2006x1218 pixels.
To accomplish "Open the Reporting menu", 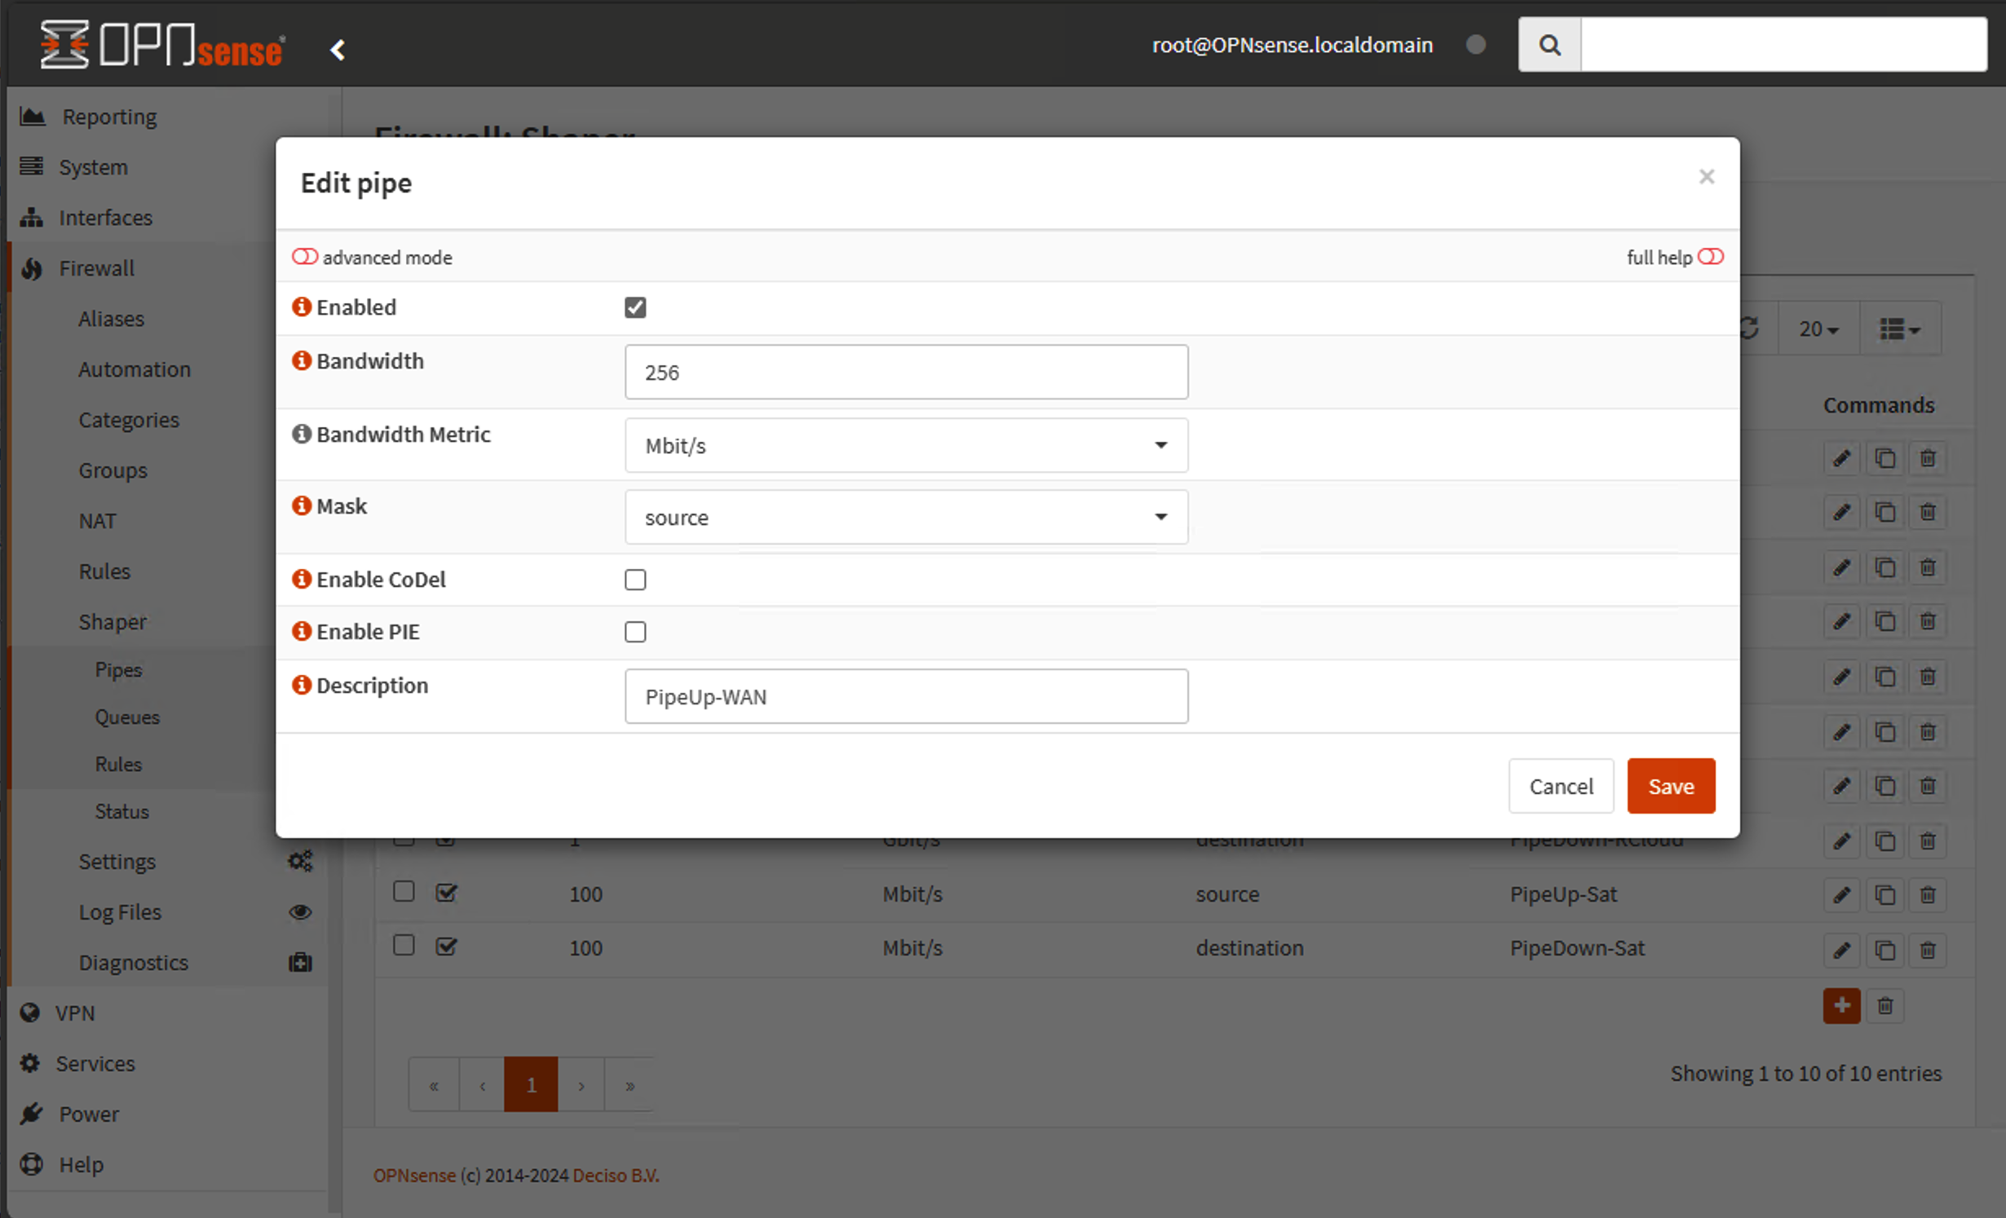I will tap(109, 117).
